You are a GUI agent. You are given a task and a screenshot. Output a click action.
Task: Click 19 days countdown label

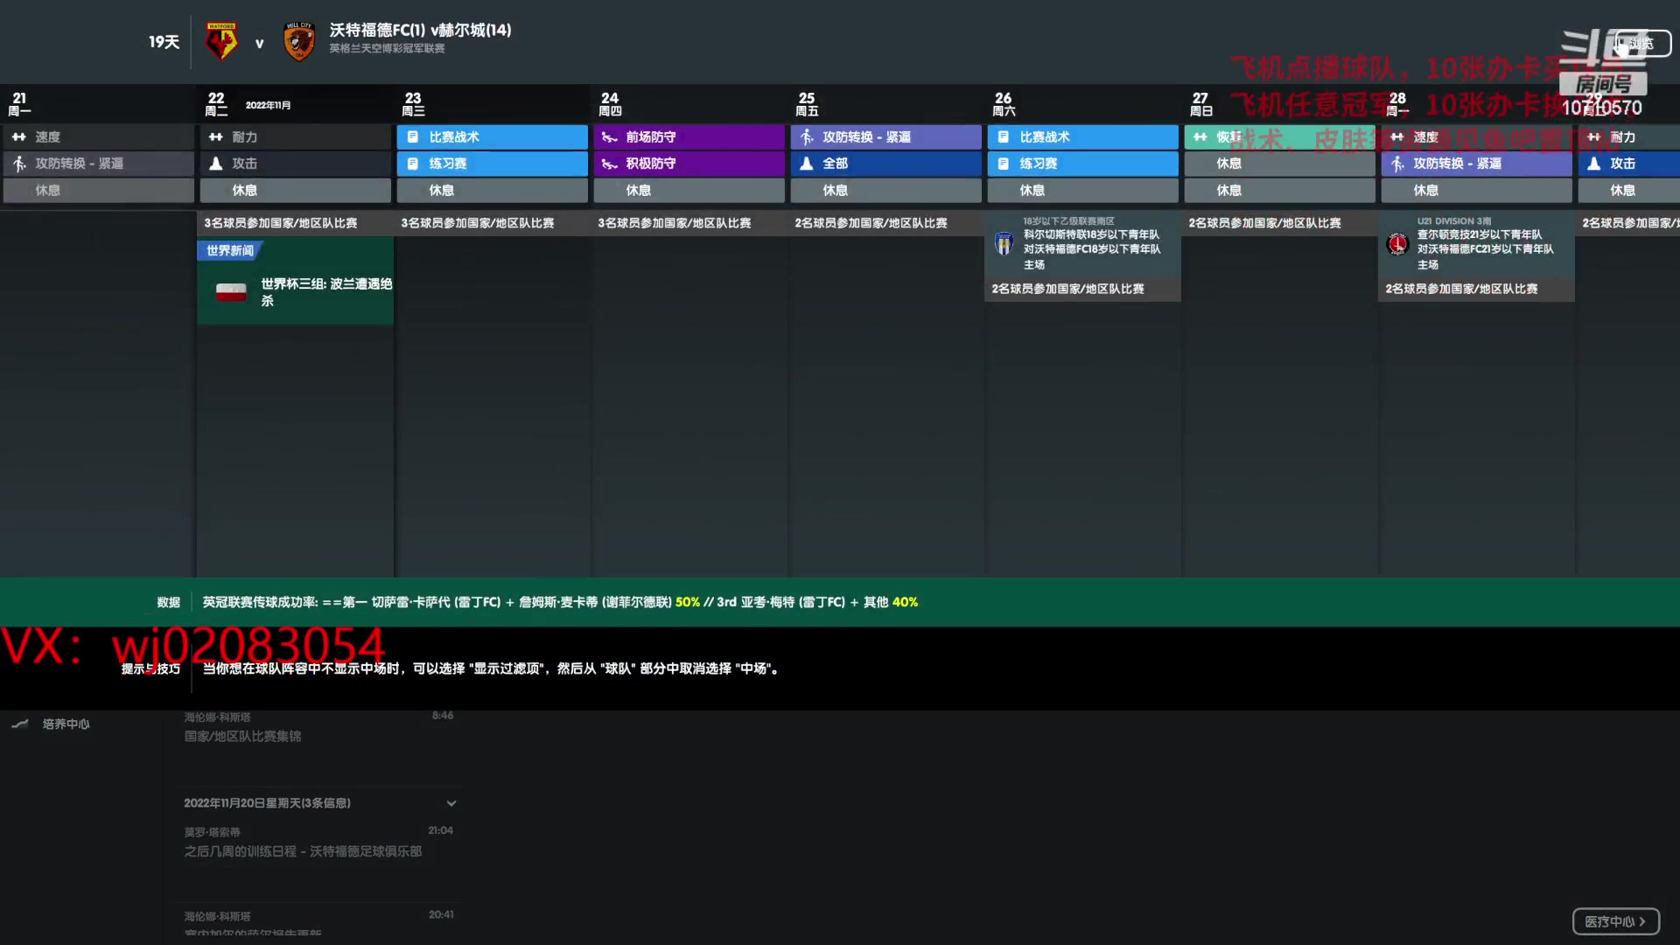(164, 42)
